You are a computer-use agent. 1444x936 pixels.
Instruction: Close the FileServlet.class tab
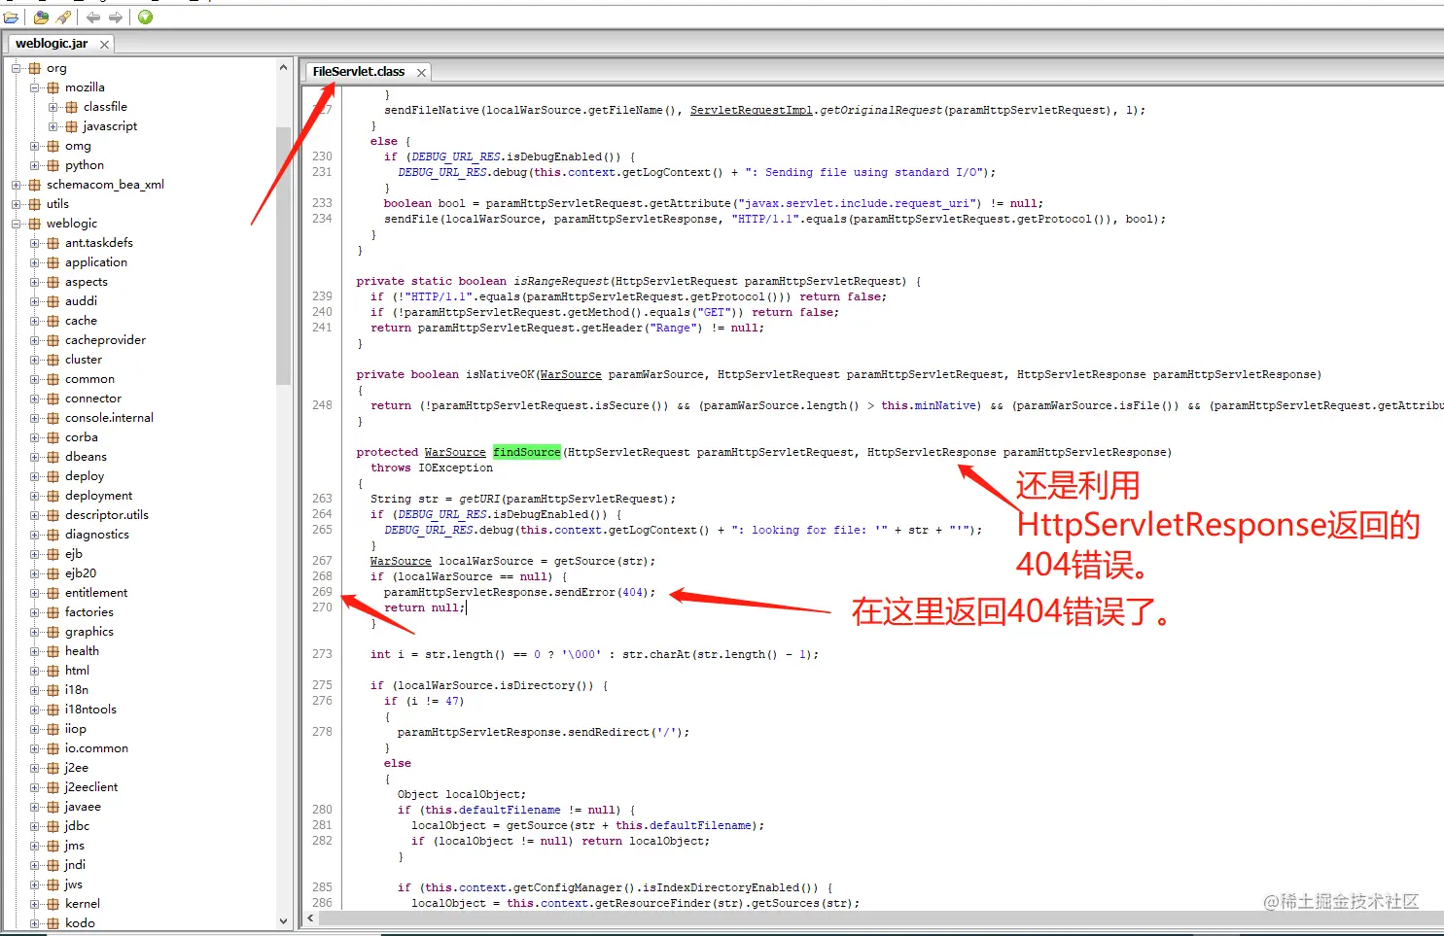pos(420,71)
